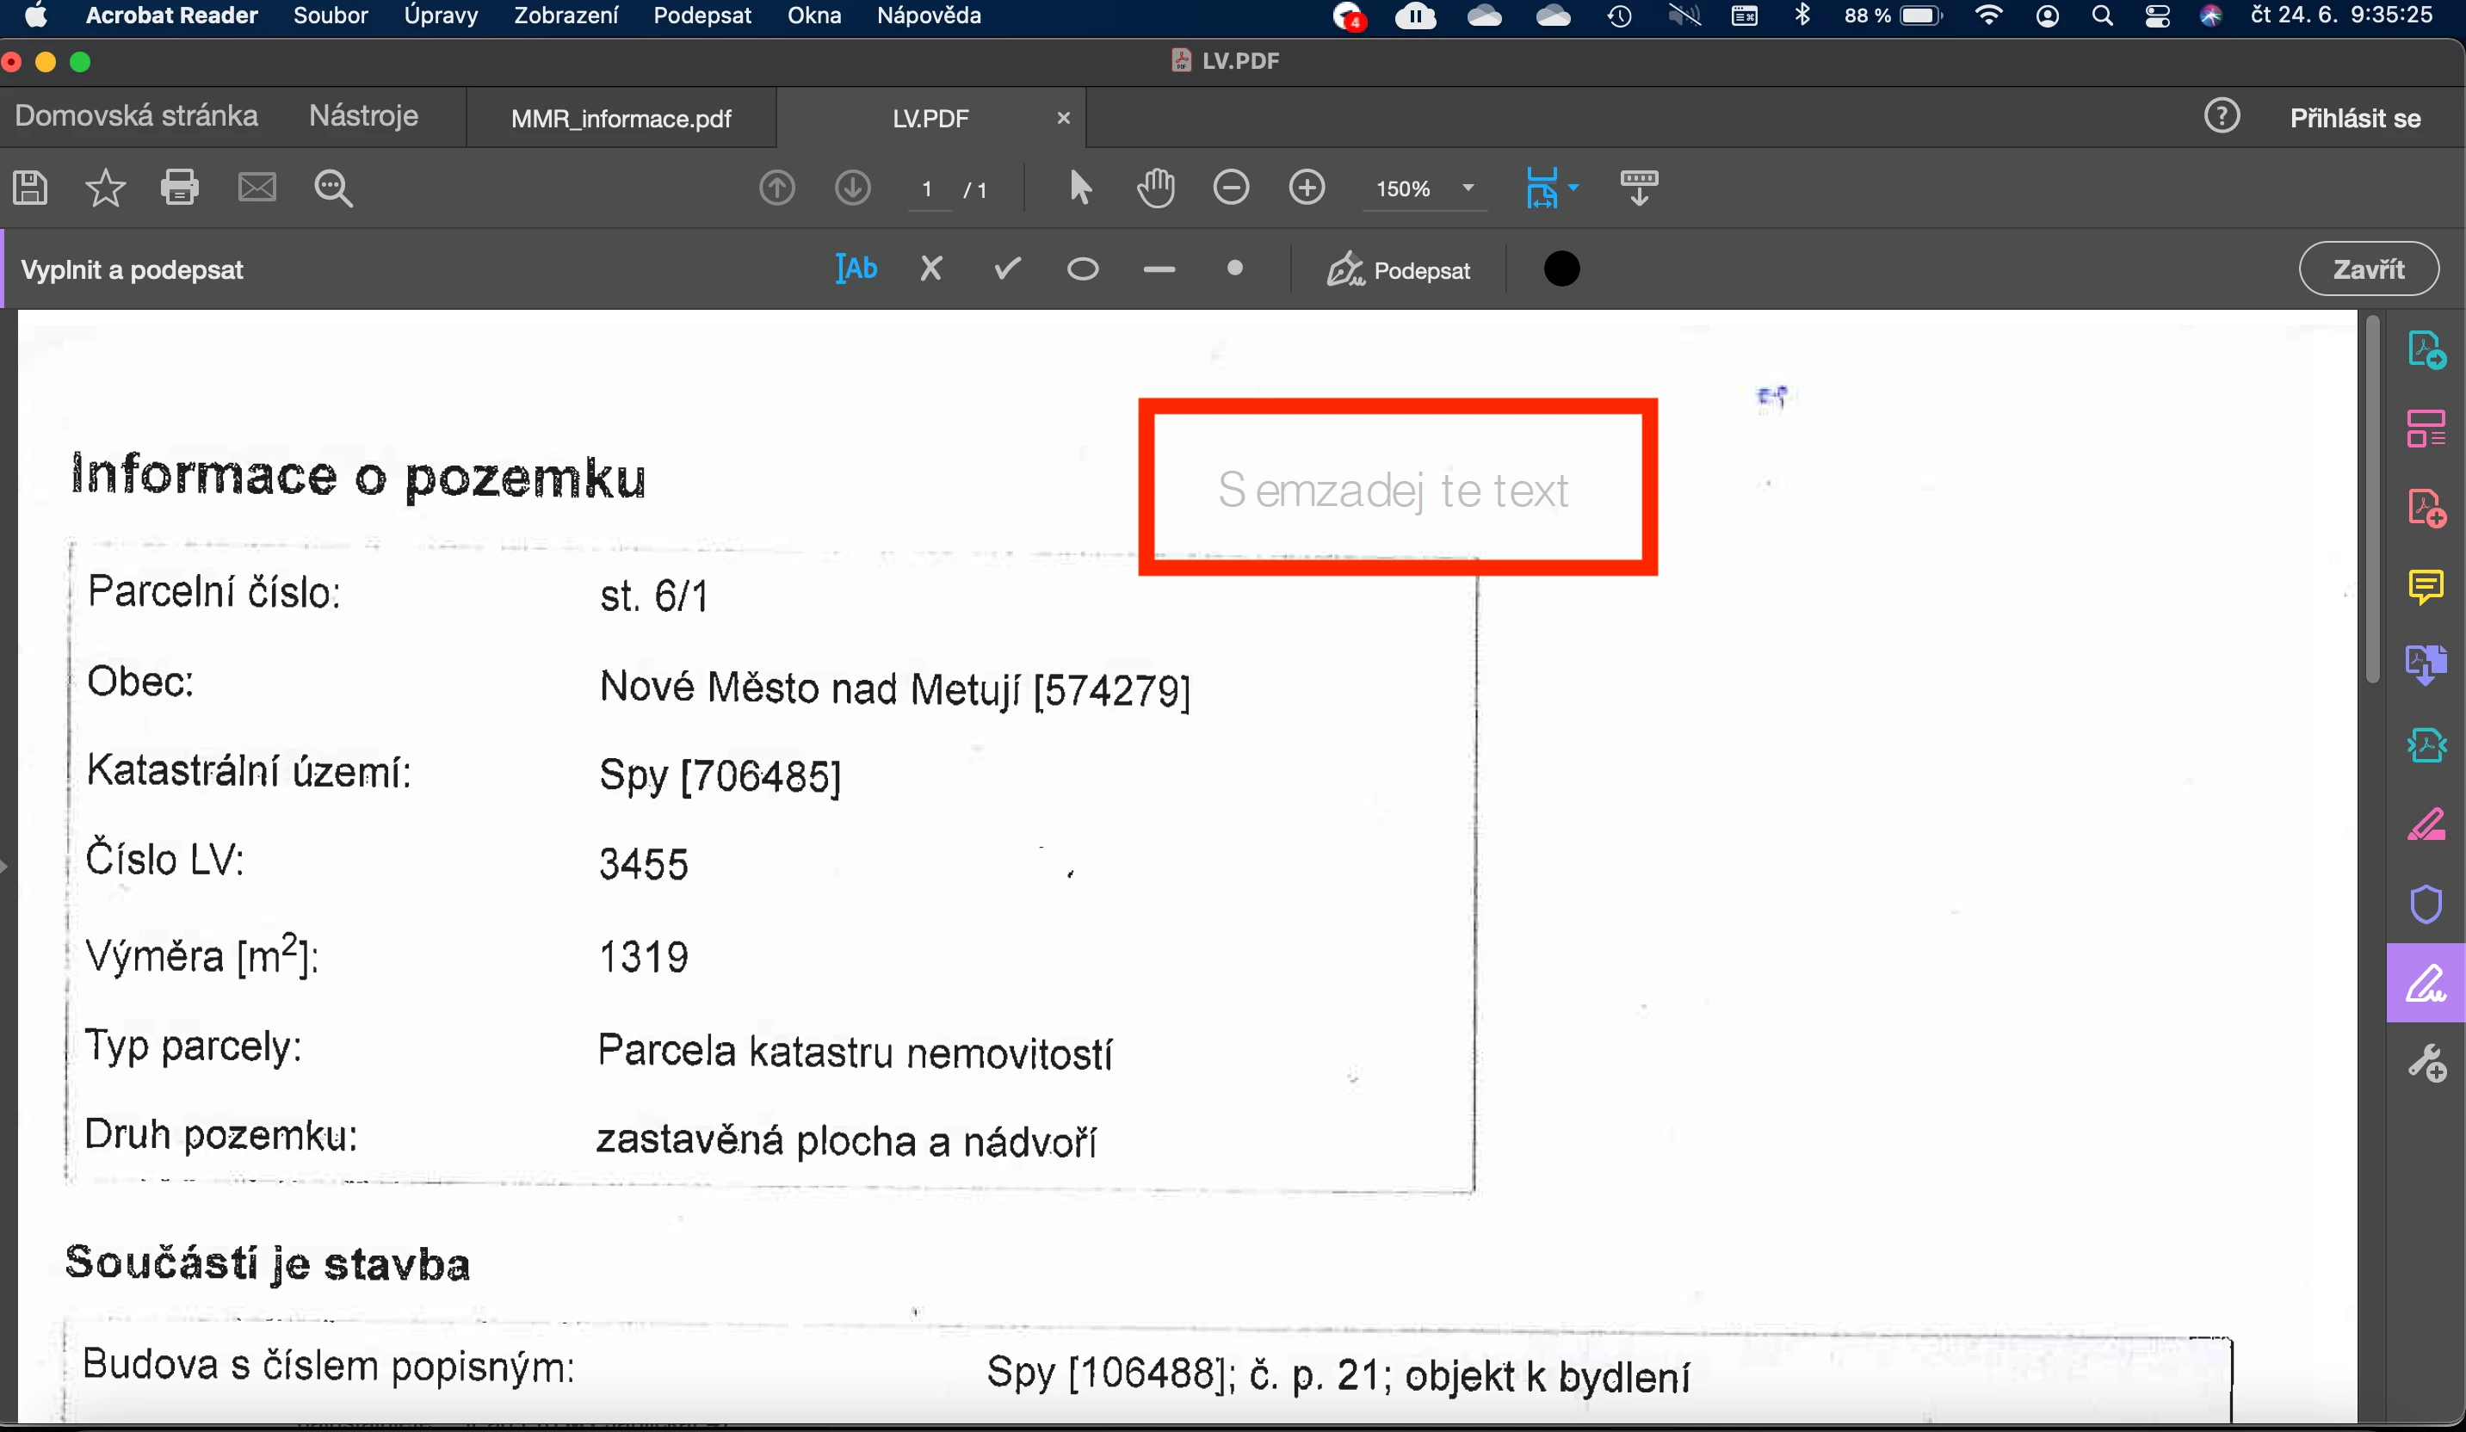Select the Hand pan tool
The image size is (2466, 1432).
point(1156,187)
